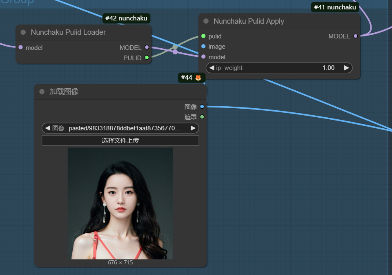Click the purple reroute dot on model link

coord(175,52)
